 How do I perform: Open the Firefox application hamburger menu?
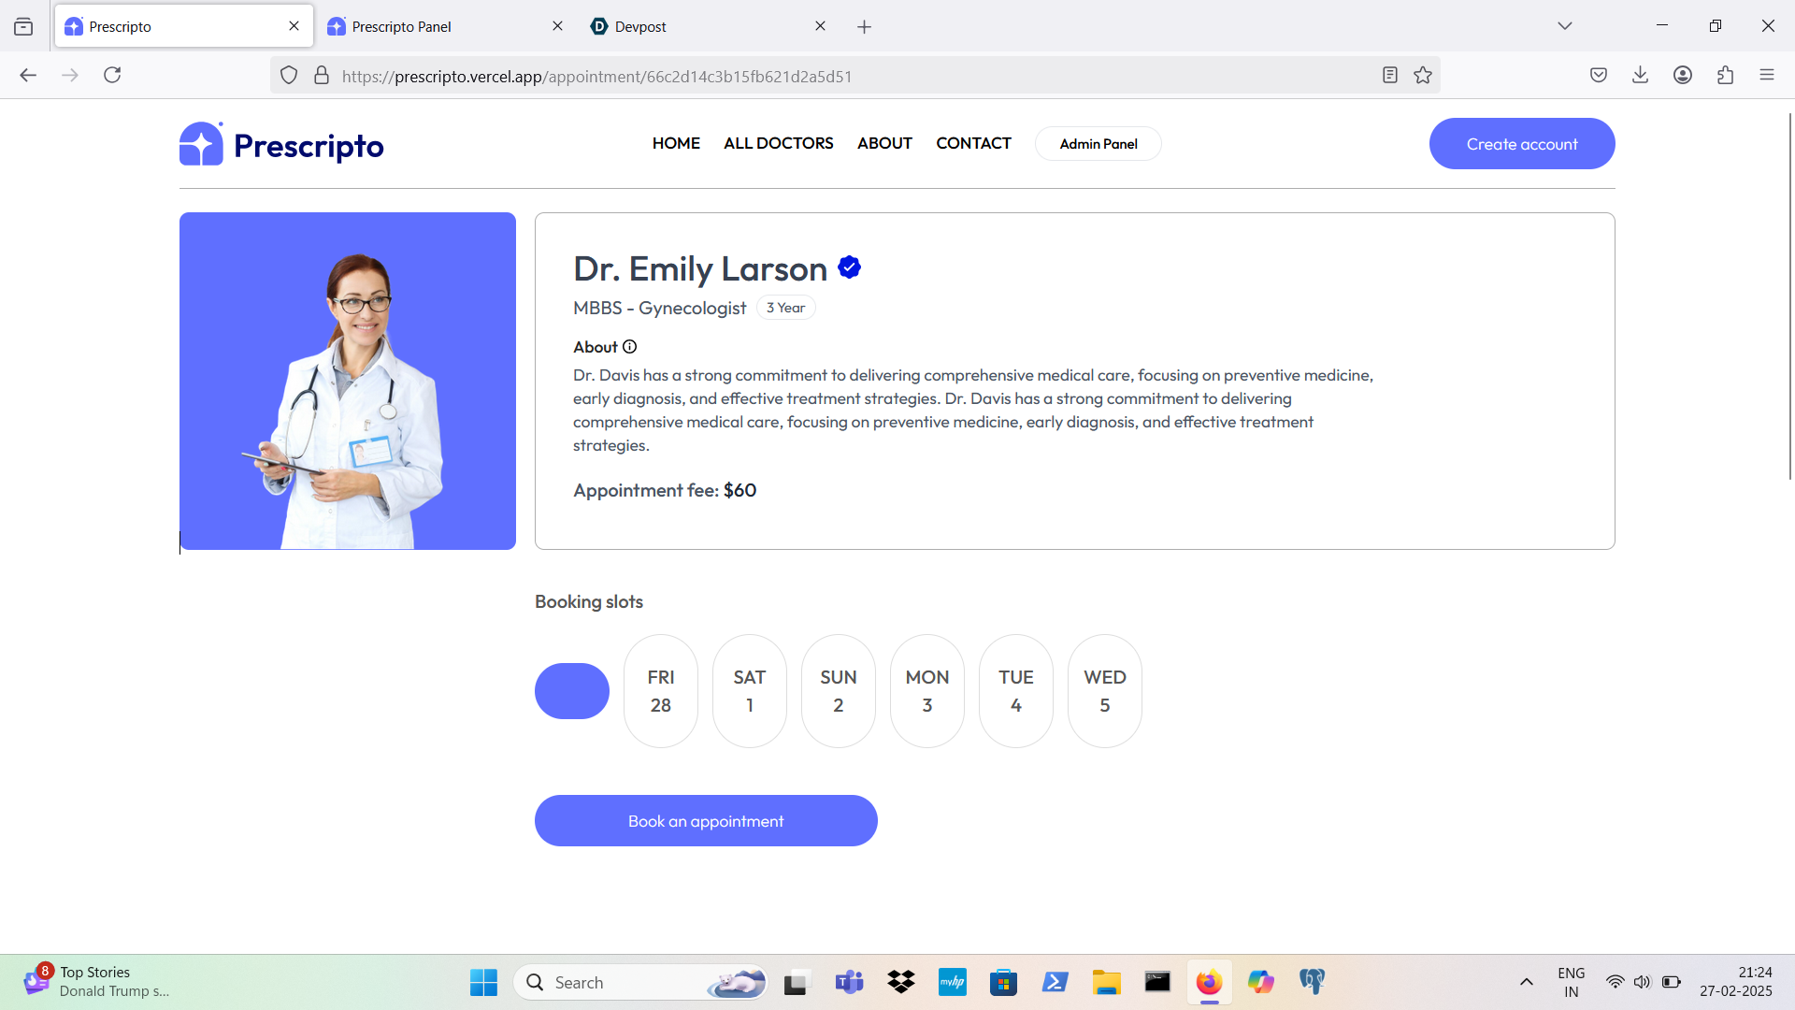tap(1767, 76)
